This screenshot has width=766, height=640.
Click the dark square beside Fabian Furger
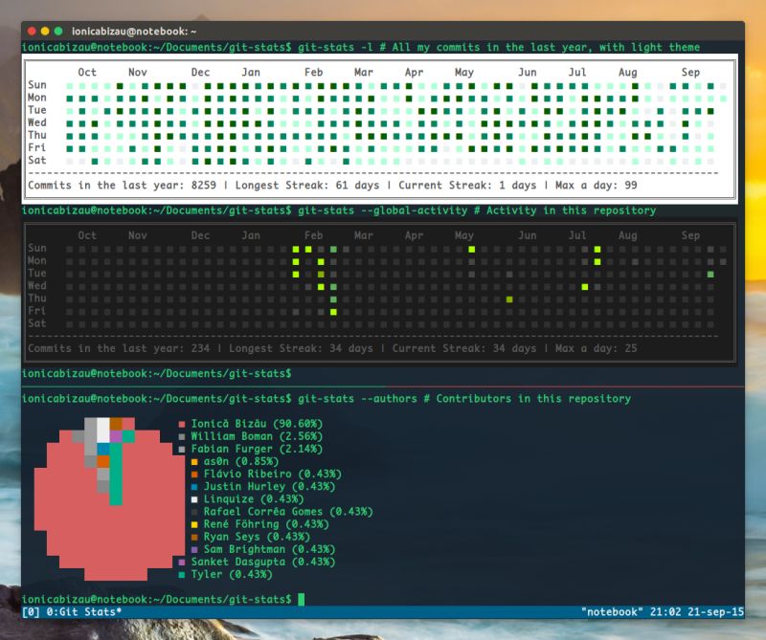pos(179,449)
